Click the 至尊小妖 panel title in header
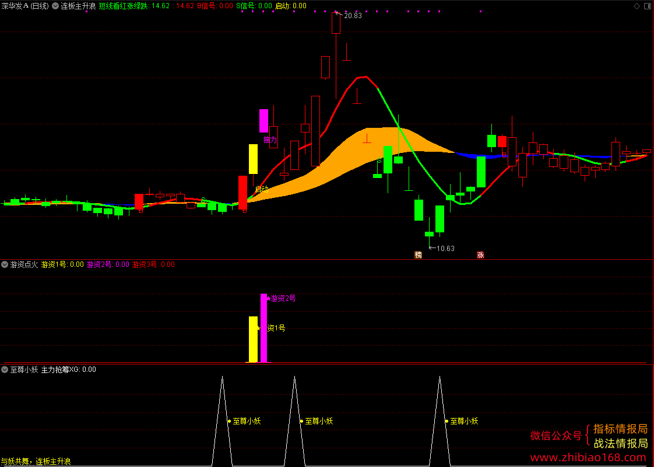 [24, 370]
